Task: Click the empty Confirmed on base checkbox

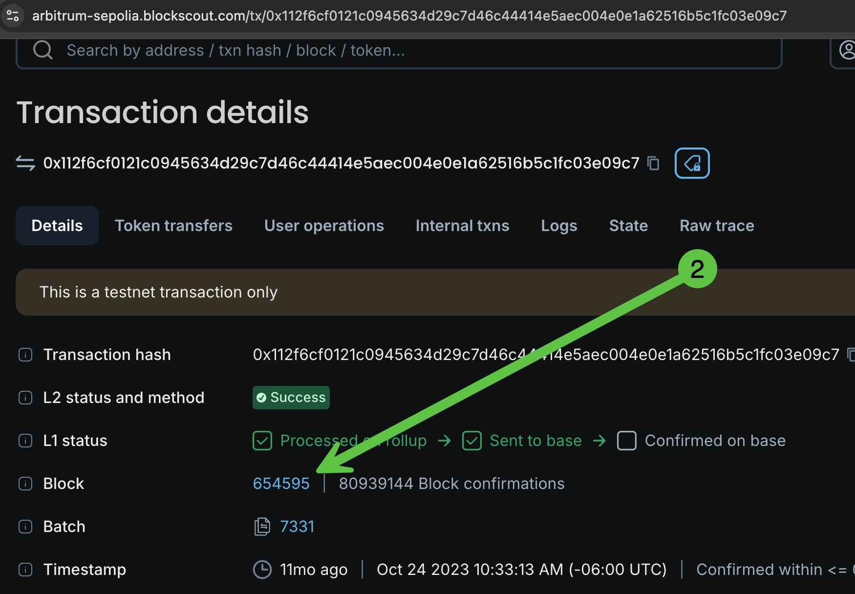Action: (627, 440)
